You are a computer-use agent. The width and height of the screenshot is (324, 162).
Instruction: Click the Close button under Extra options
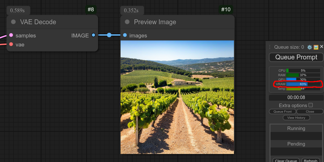click(x=309, y=112)
